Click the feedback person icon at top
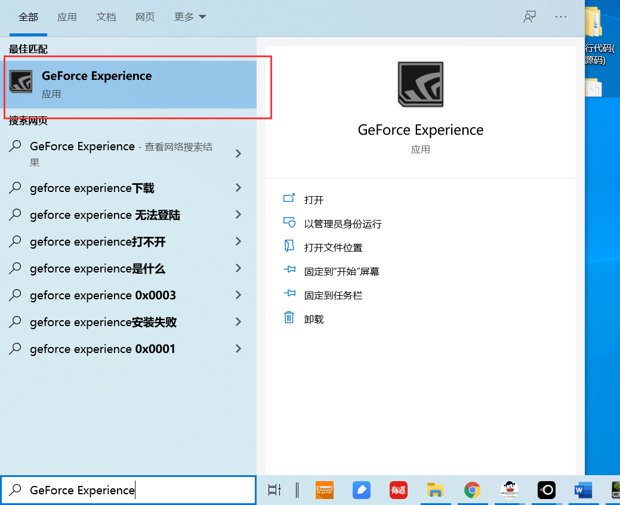 click(x=529, y=17)
